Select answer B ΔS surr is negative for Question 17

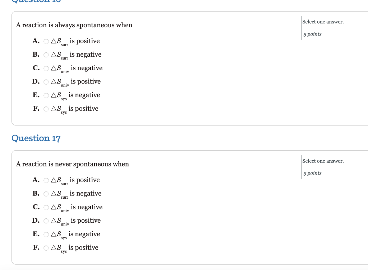coord(46,193)
